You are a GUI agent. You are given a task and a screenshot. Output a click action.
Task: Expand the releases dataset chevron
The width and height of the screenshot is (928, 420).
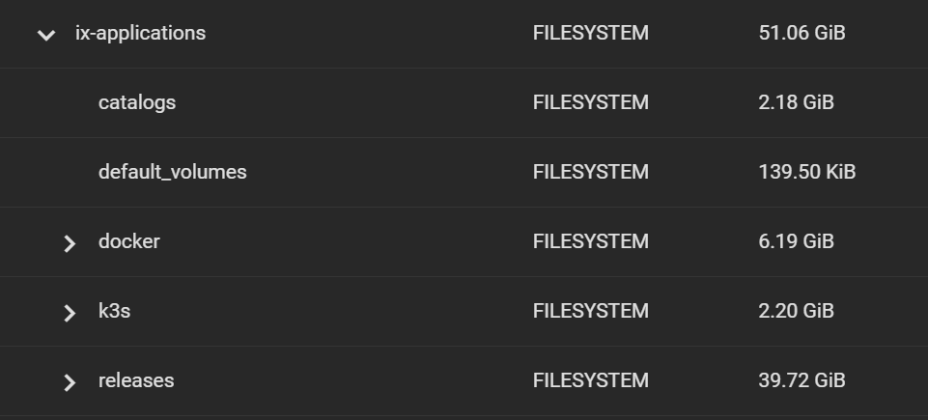click(70, 382)
